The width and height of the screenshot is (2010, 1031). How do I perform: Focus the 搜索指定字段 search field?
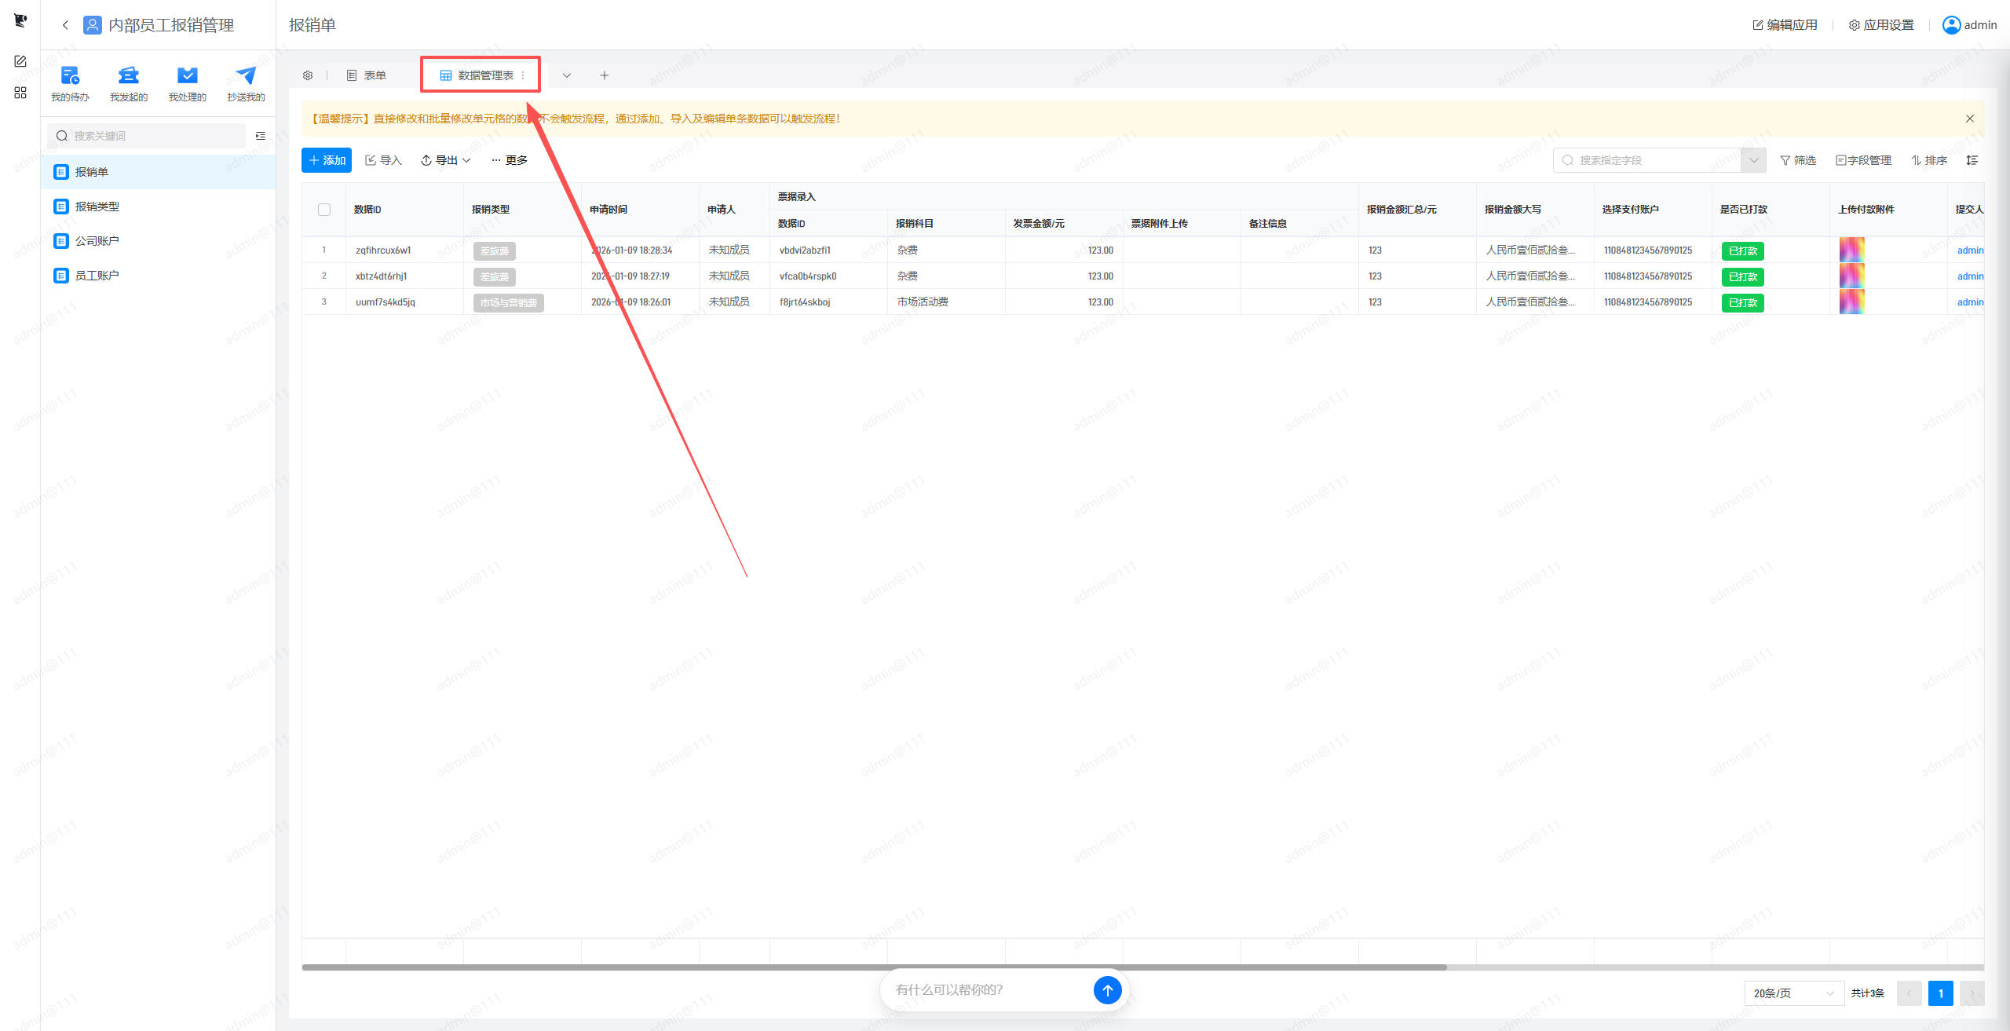pos(1647,160)
